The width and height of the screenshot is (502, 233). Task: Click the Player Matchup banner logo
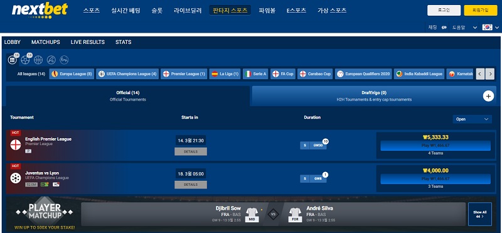tap(45, 212)
